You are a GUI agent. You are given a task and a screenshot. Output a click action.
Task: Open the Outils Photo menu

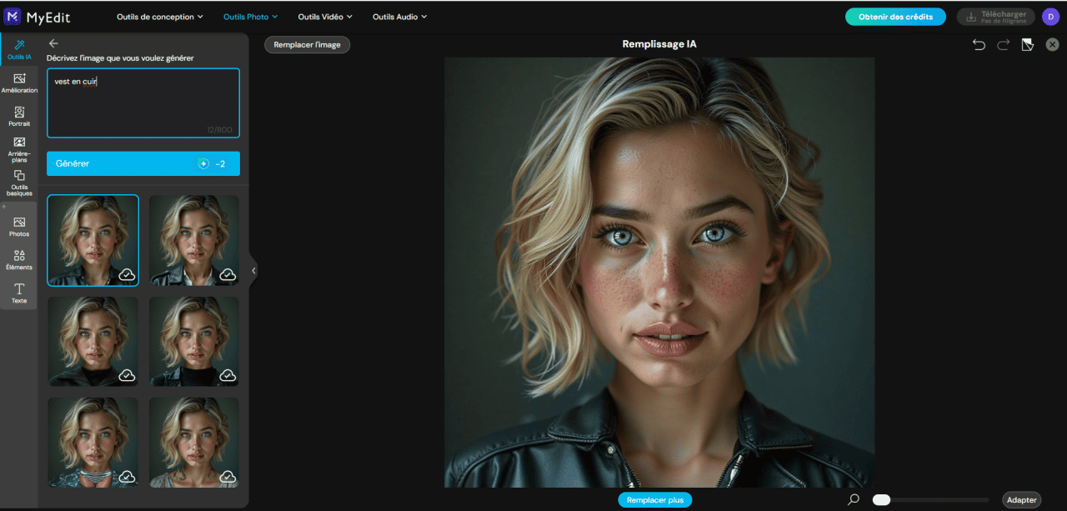(250, 17)
